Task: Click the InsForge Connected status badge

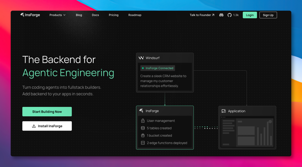Action: tap(157, 68)
